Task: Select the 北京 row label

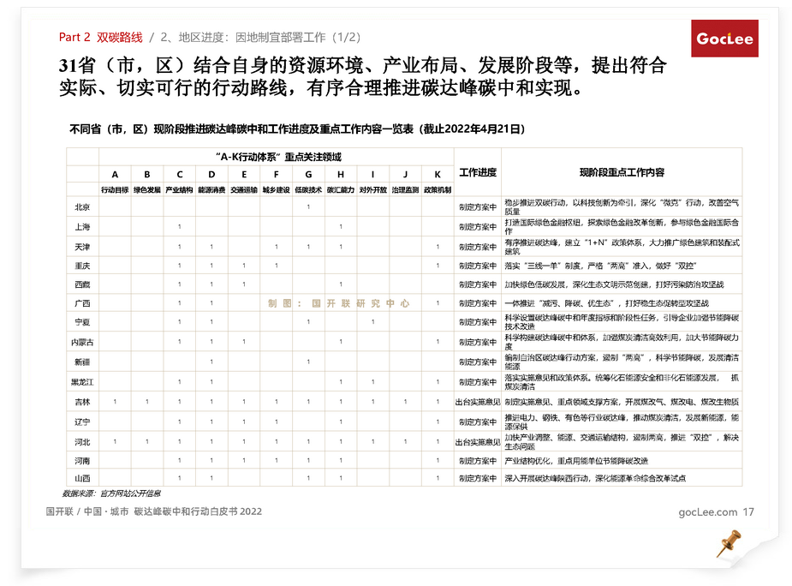Action: [x=82, y=207]
